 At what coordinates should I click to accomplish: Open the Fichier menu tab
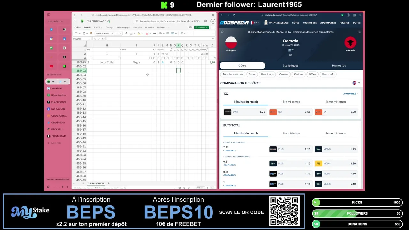tap(78, 27)
